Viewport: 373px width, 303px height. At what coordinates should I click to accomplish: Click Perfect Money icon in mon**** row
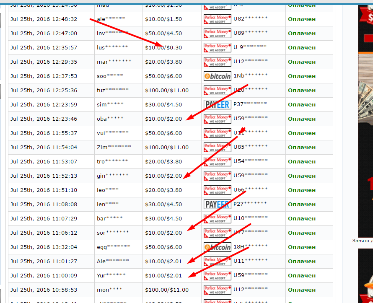[217, 290]
